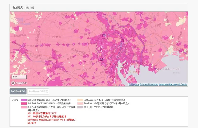The image size is (198, 128).
Task: Click the 5G 28GHz purple legend swatch
Action: click(x=24, y=100)
